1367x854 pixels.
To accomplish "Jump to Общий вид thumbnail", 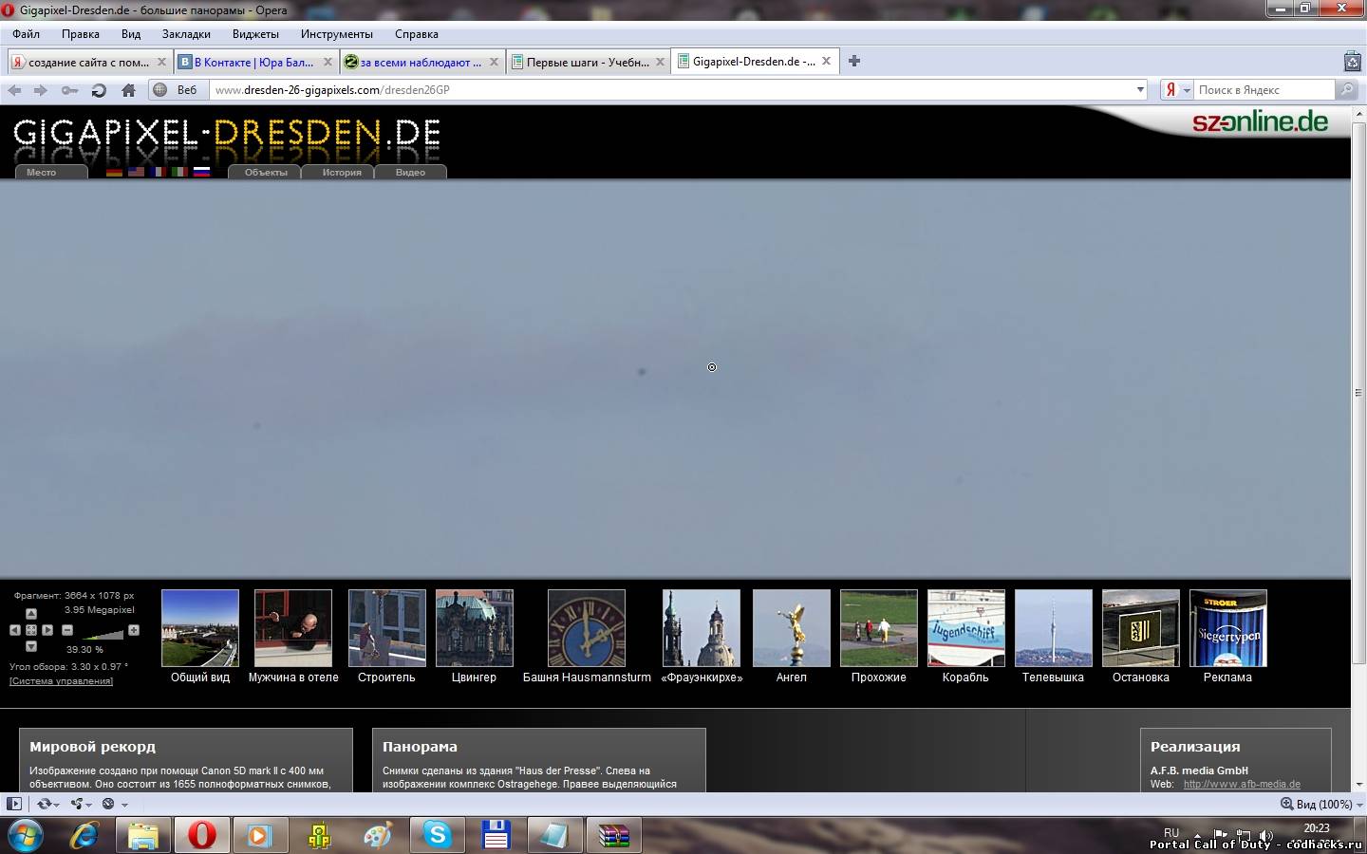I will (x=200, y=628).
